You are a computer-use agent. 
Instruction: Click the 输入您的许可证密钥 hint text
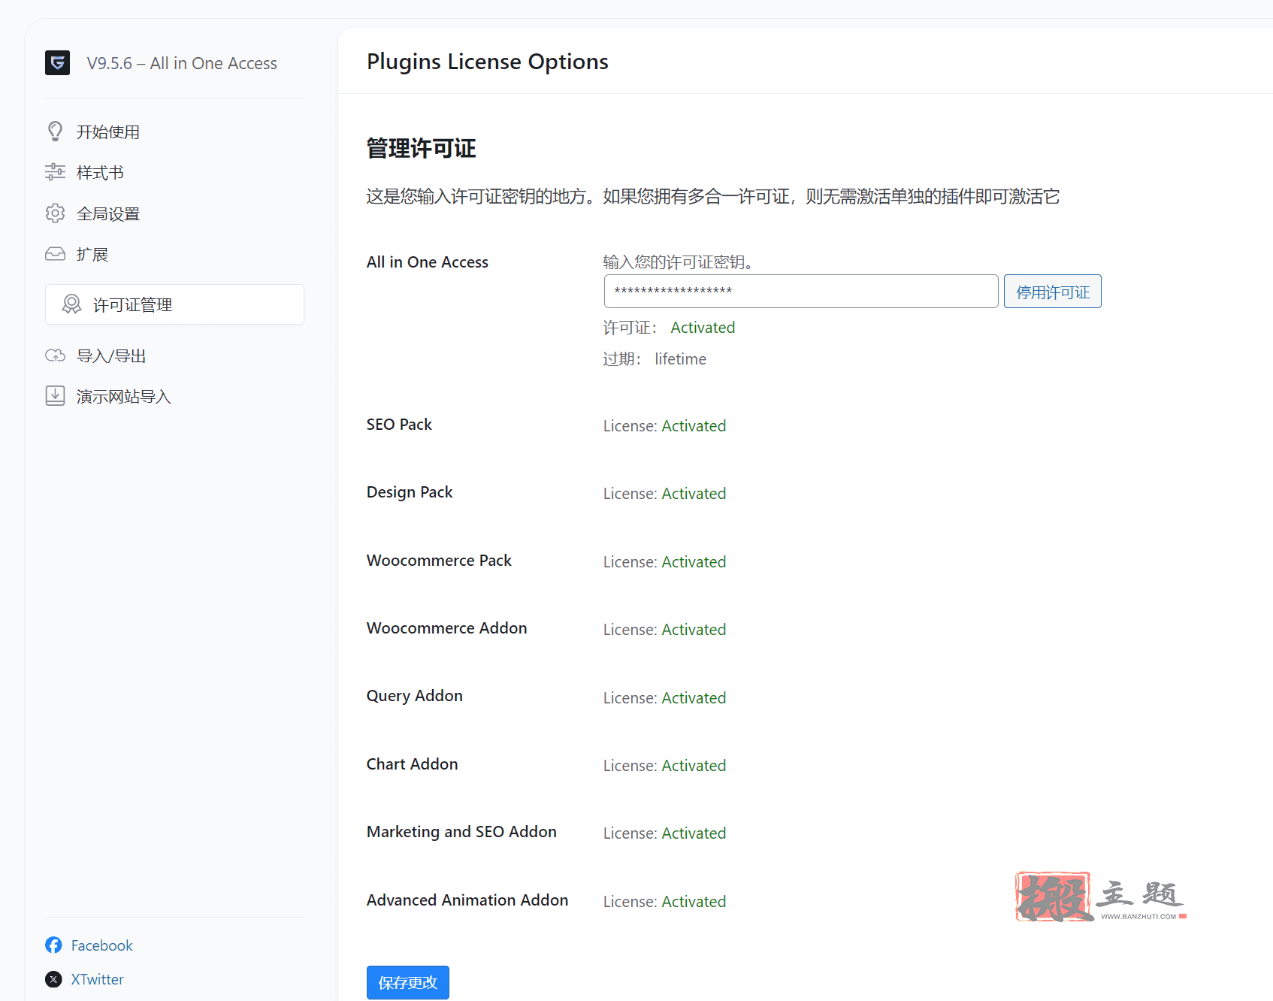click(679, 262)
